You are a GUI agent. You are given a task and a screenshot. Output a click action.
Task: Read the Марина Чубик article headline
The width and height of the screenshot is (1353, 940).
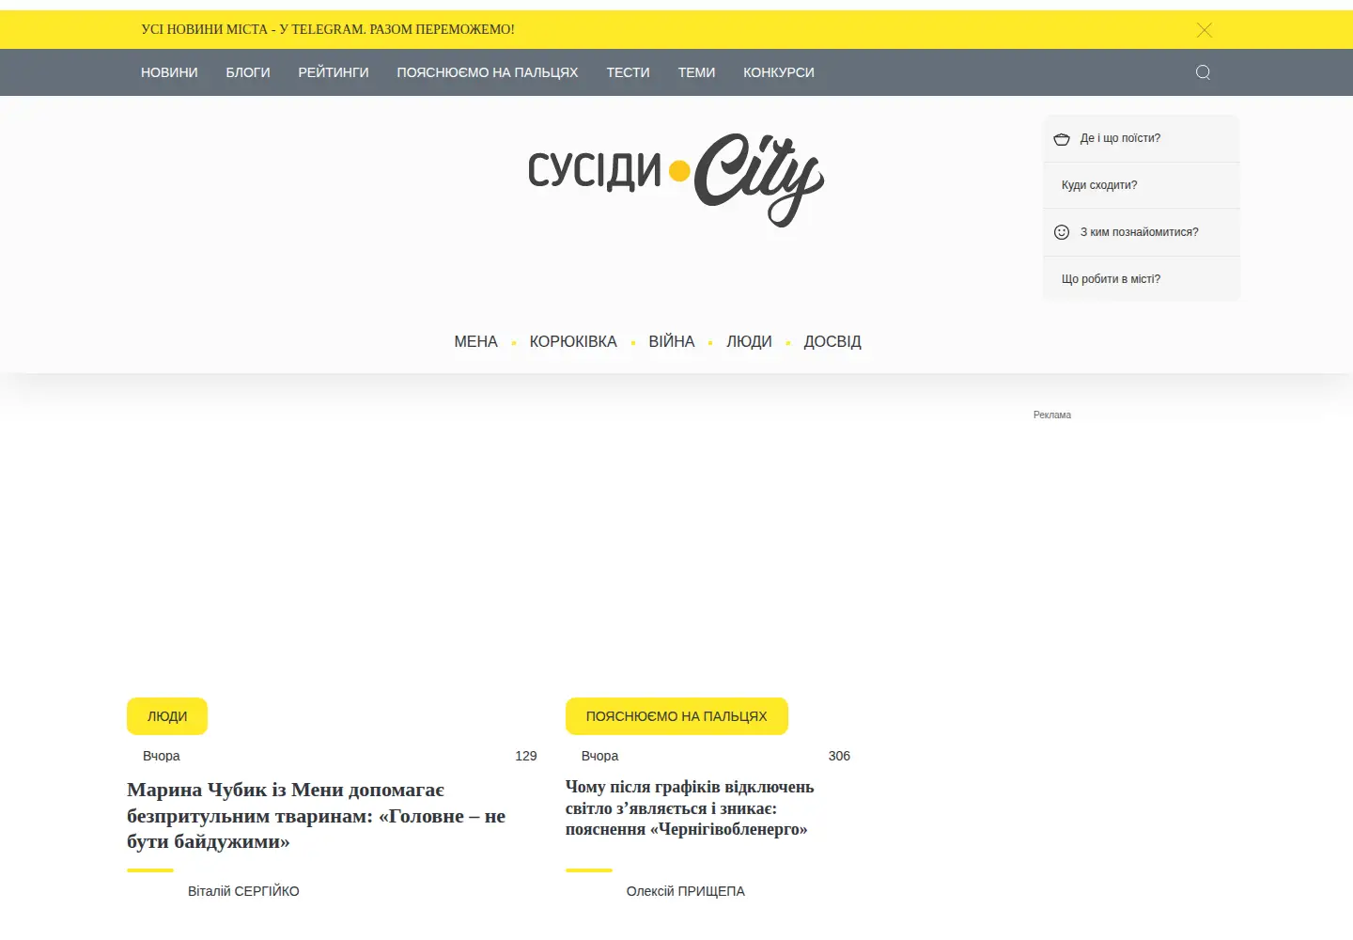click(317, 816)
